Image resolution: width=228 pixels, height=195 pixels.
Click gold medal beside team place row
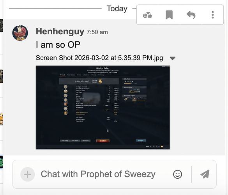(x=100, y=82)
